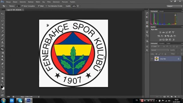183x103 pixels.
Task: Select the Rectangular Marquee tool
Action: tap(2, 17)
